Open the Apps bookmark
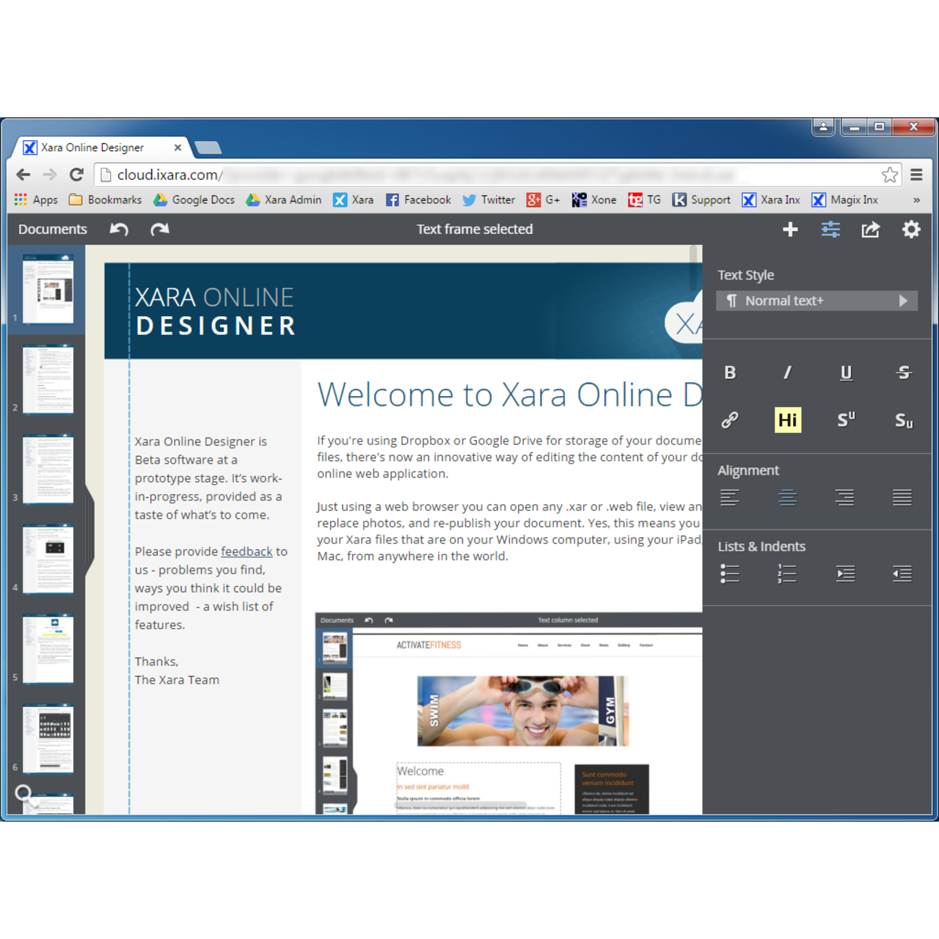939x939 pixels. tap(36, 200)
